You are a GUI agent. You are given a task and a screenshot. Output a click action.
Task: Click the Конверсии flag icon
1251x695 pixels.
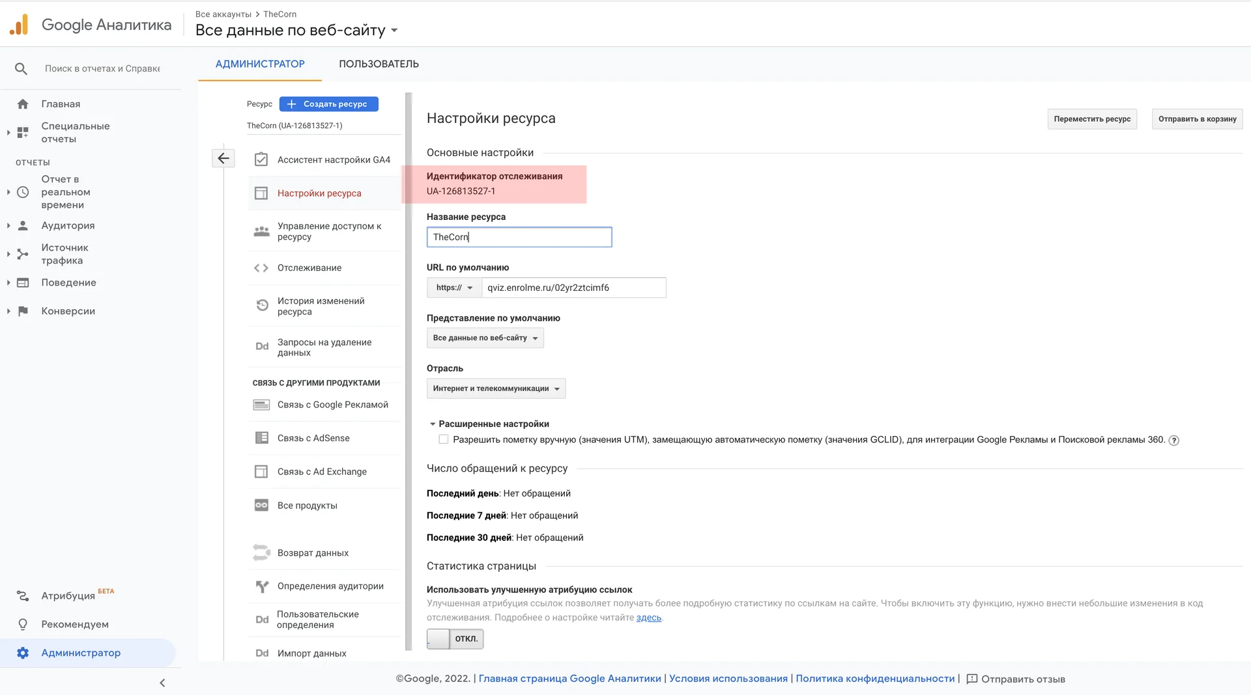pyautogui.click(x=23, y=311)
